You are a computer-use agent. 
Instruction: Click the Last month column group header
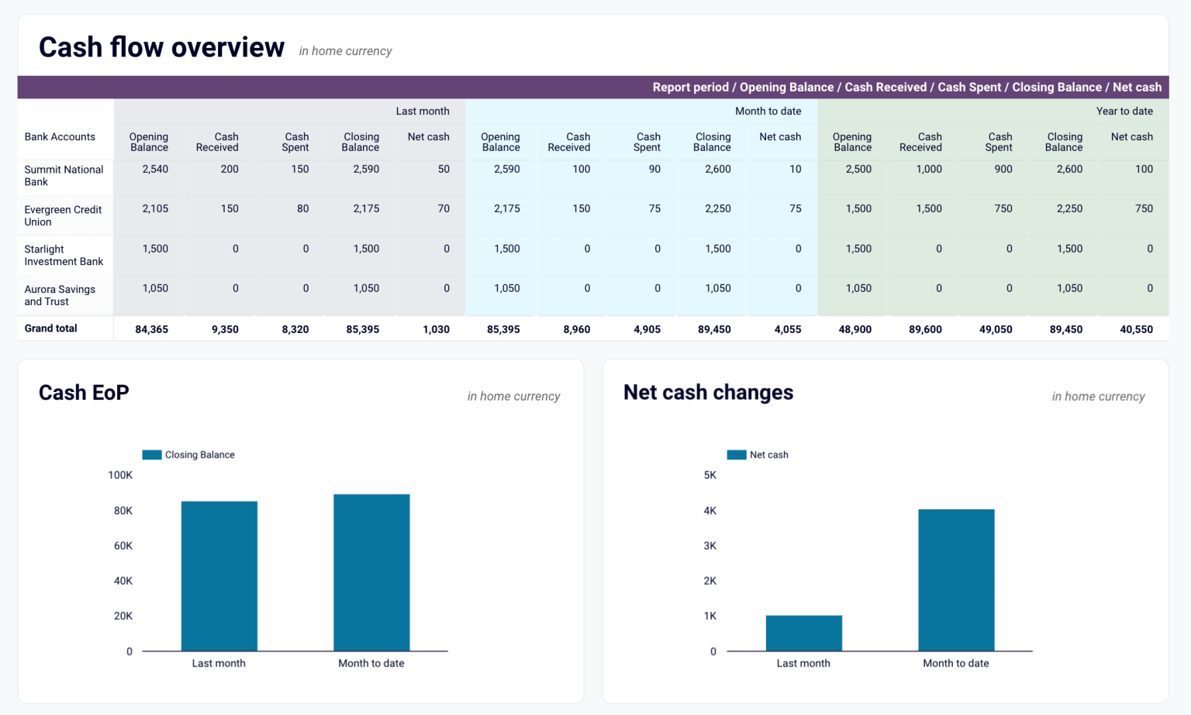pos(423,111)
